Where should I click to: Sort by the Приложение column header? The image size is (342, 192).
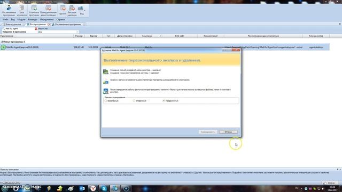tap(37, 36)
